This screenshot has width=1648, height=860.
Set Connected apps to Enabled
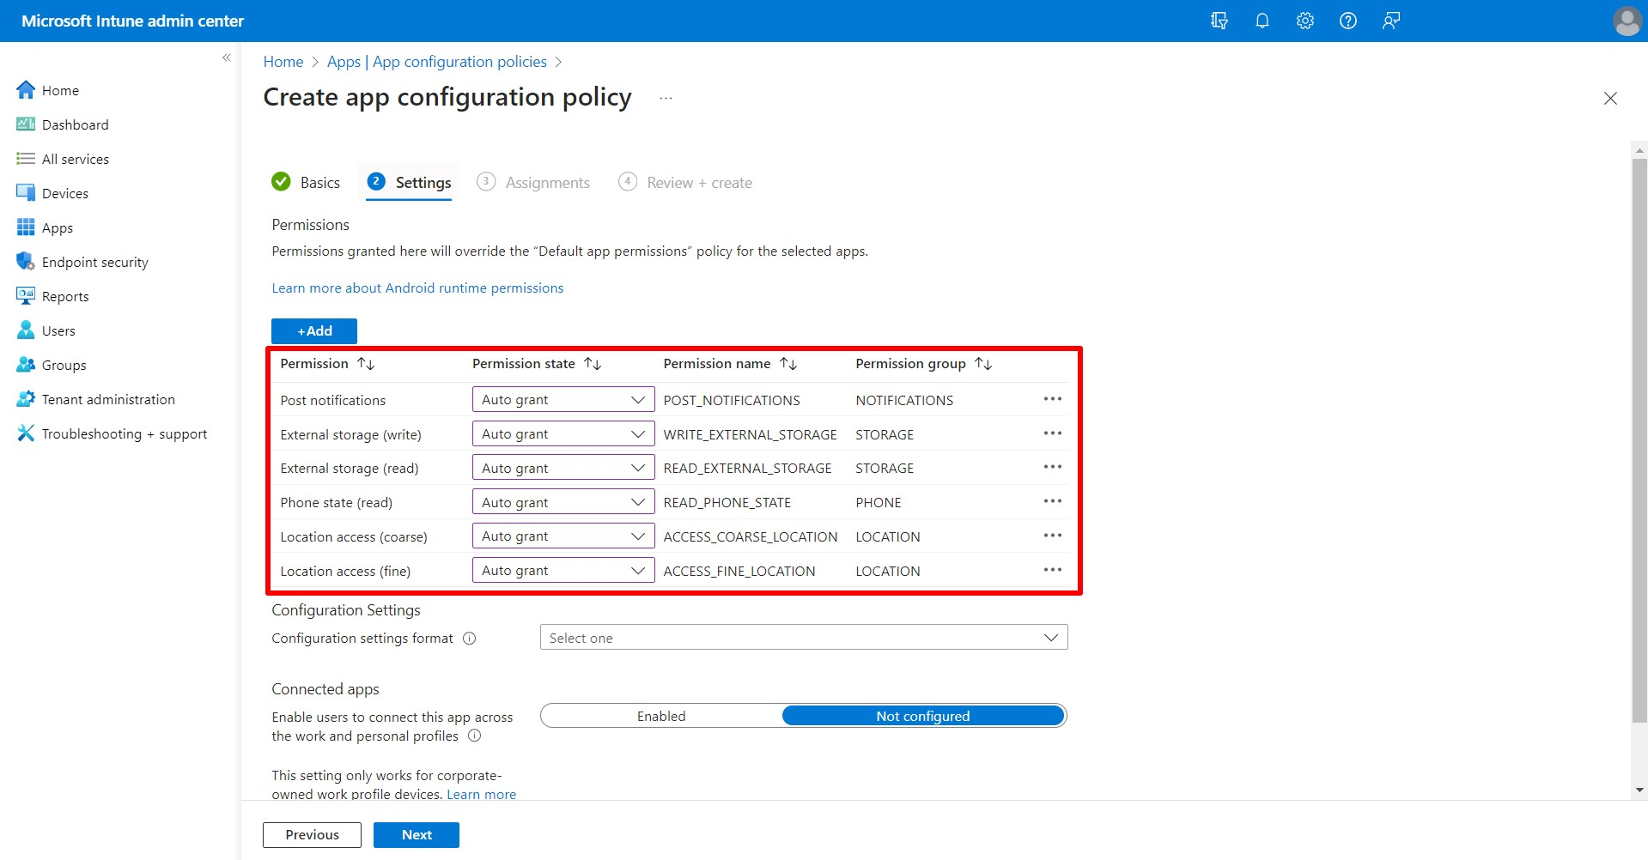[660, 715]
